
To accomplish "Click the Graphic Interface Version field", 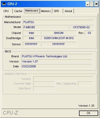I will (x=63, y=79).
